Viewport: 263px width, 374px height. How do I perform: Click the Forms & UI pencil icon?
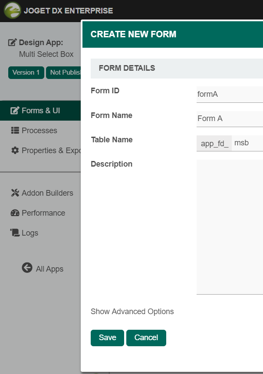click(x=15, y=111)
